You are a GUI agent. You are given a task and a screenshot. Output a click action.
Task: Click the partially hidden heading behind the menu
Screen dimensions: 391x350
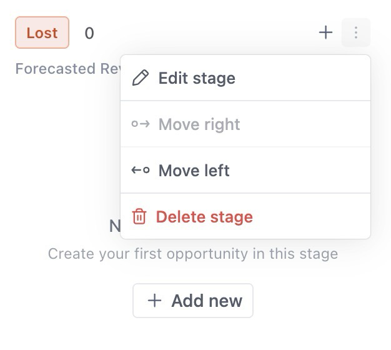click(114, 226)
